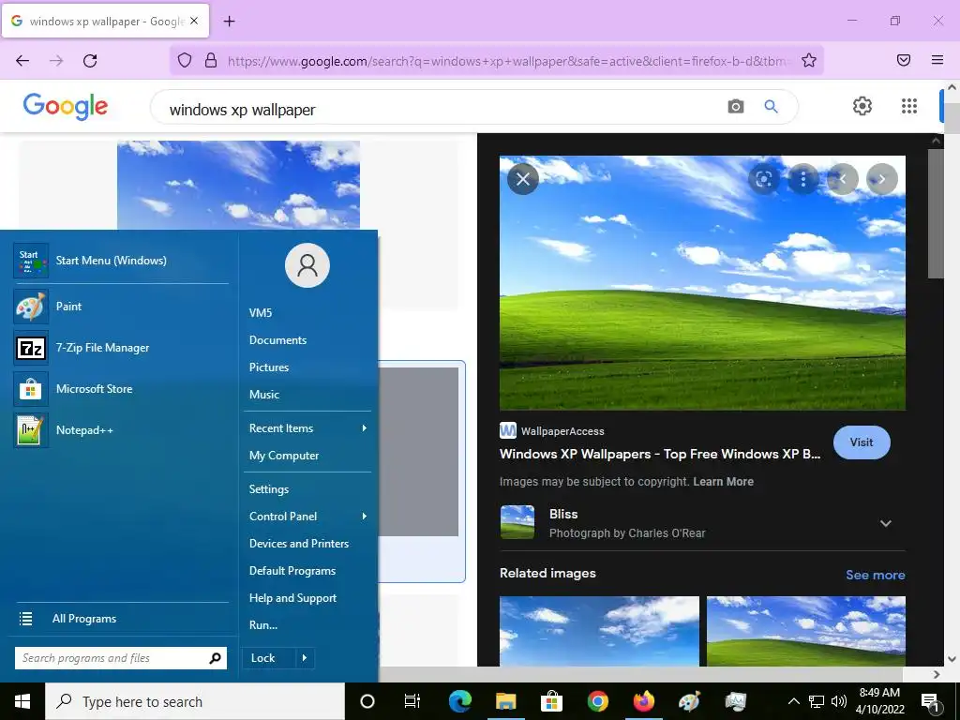The height and width of the screenshot is (720, 960).
Task: Click the Windows Start button
Action: click(22, 701)
